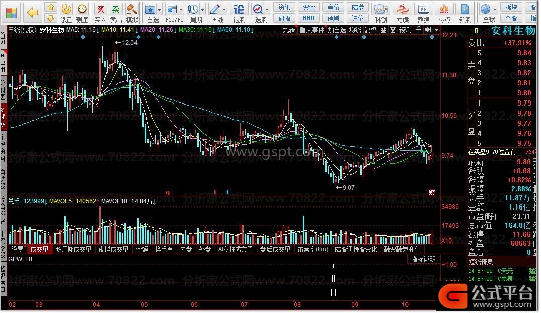Go back with the yellow left arrow

click(33, 13)
